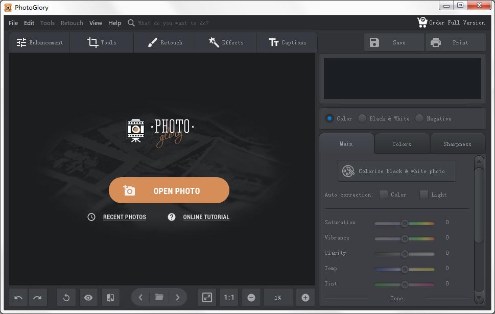Zoom in with the plus button
495x314 pixels.
[305, 298]
